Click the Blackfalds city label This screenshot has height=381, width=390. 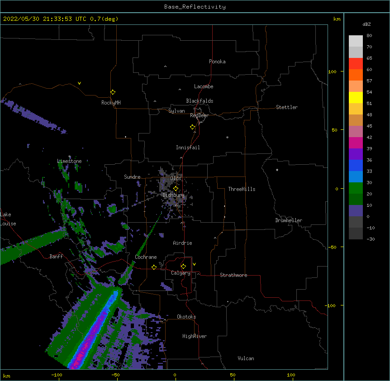(x=200, y=101)
